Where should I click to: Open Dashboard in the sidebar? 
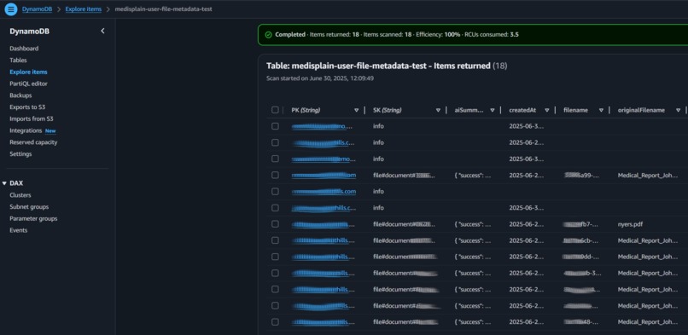[x=24, y=49]
